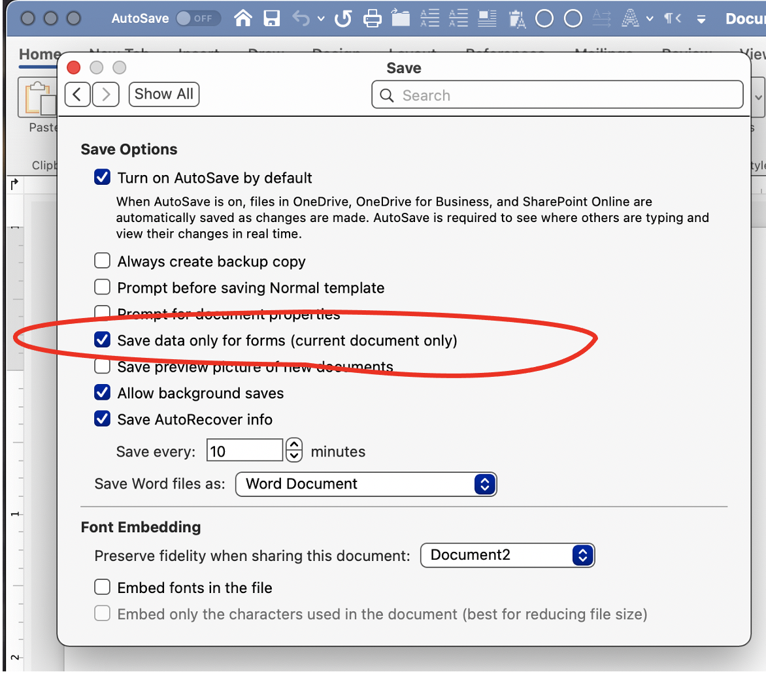Screen dimensions: 766x674
Task: Click the clipboard paste text icon in the title bar
Action: 516,19
